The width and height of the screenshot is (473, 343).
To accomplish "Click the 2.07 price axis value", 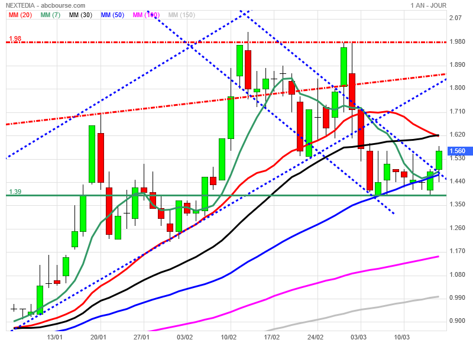I will (455, 18).
